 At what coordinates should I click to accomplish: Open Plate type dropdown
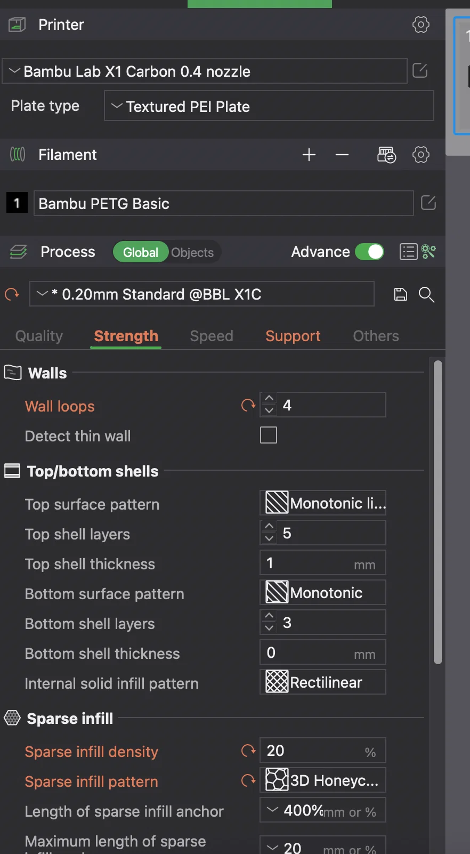click(x=269, y=106)
